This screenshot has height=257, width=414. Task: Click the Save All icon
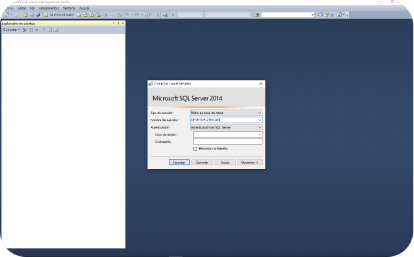(38, 14)
